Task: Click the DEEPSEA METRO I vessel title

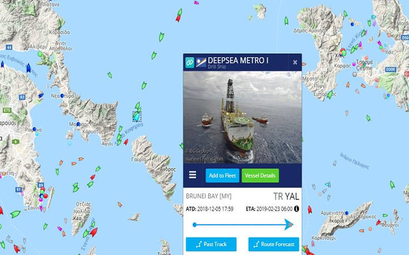Action: point(238,61)
